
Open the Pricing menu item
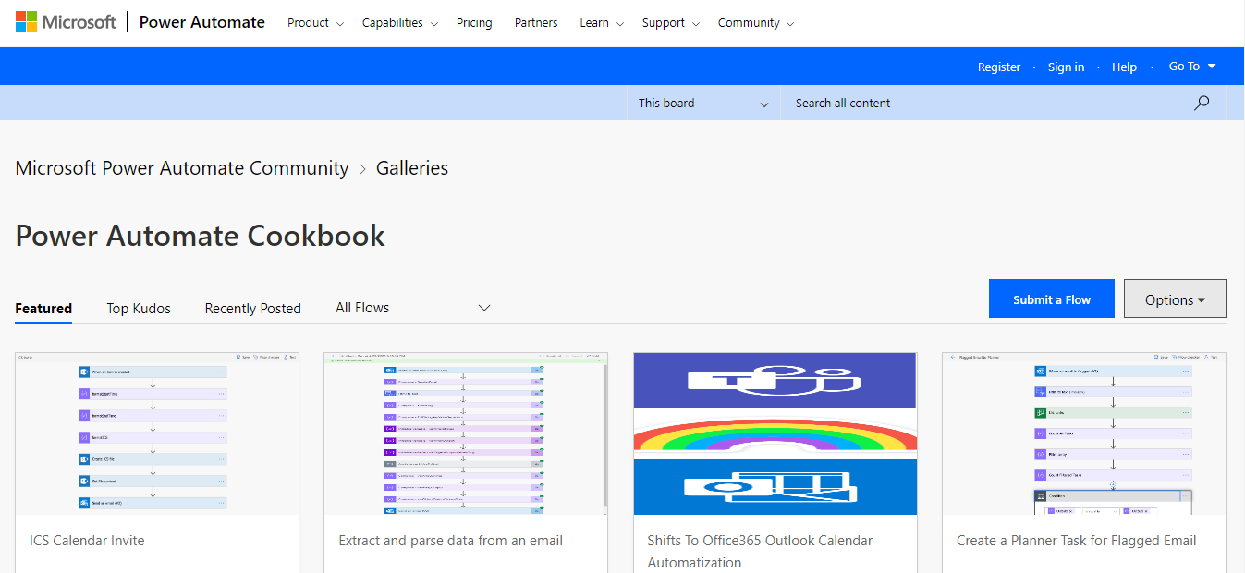pos(474,22)
